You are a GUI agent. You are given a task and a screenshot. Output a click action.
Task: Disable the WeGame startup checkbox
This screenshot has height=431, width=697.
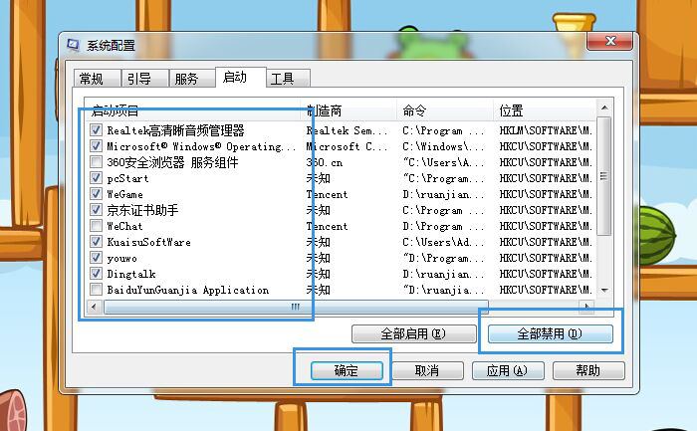click(x=96, y=194)
